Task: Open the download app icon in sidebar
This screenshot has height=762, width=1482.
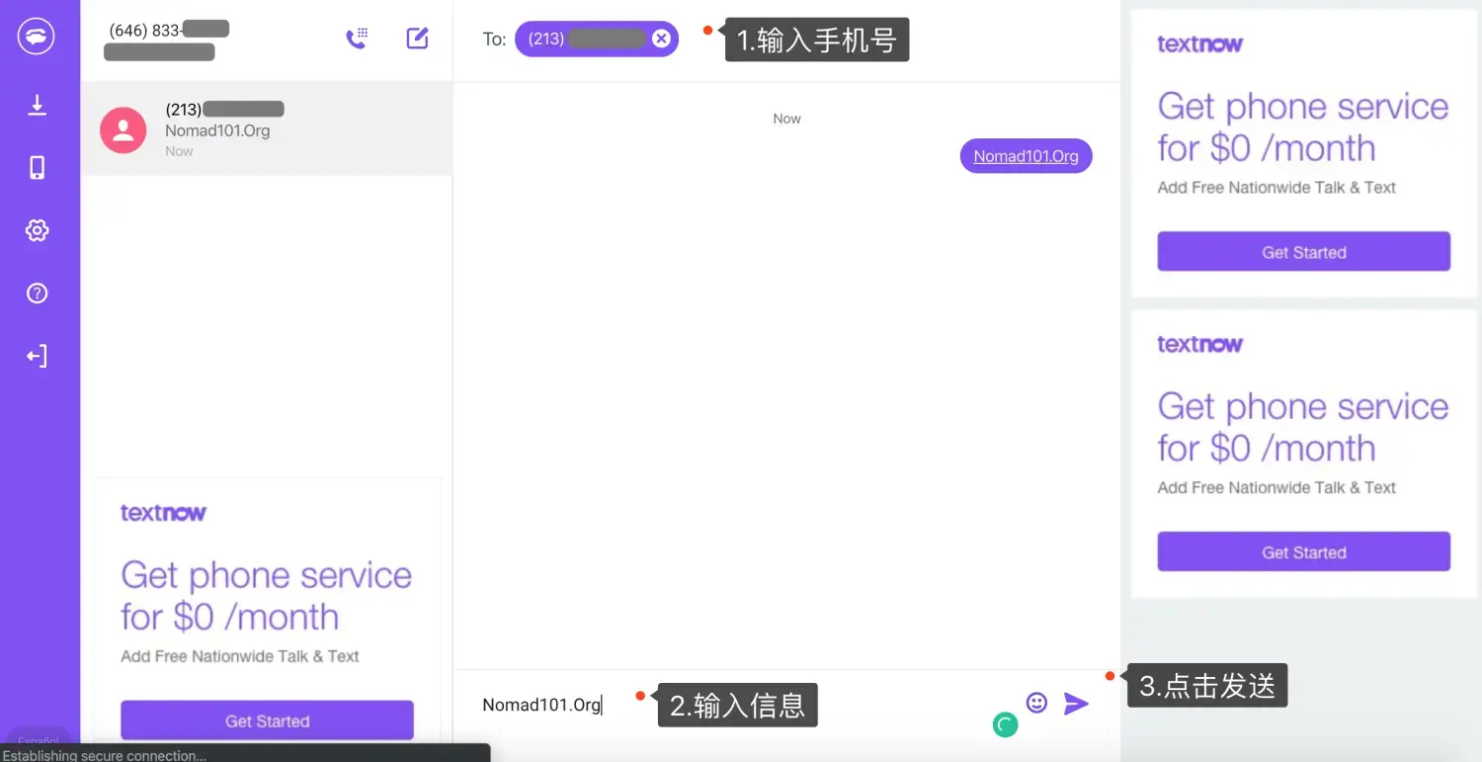Action: coord(38,105)
